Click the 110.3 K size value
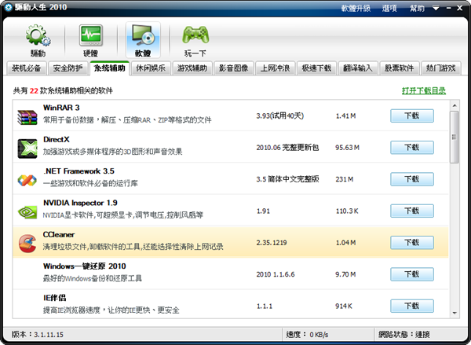Image resolution: width=471 pixels, height=345 pixels. tap(347, 211)
